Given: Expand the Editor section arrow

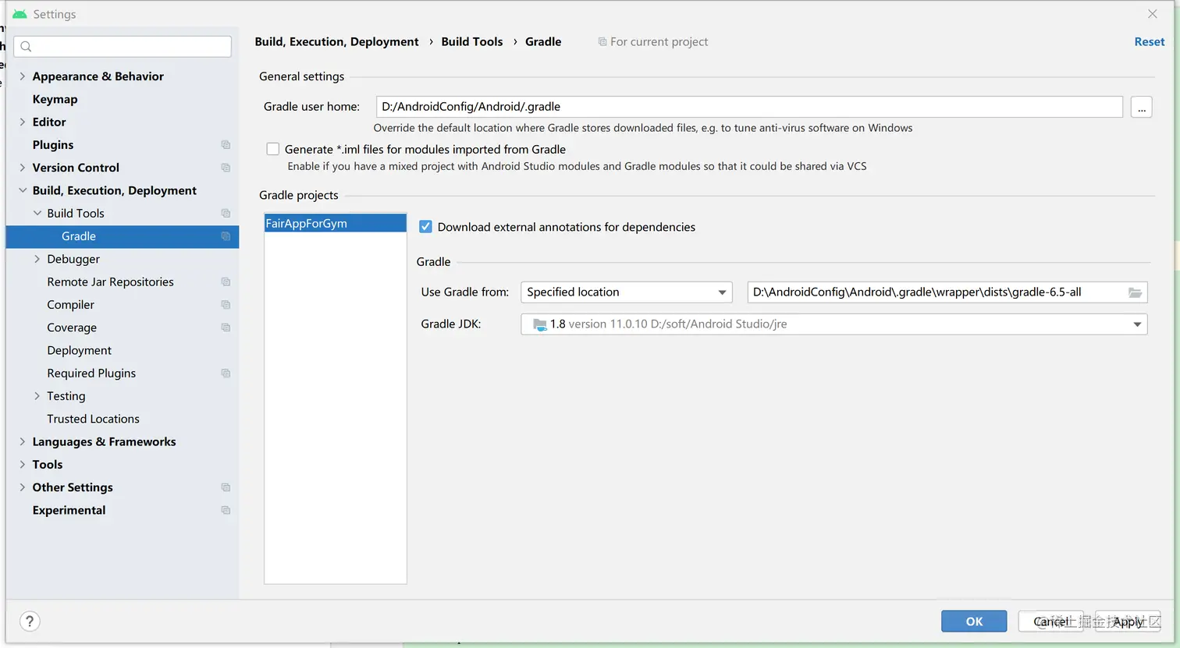Looking at the screenshot, I should (23, 122).
